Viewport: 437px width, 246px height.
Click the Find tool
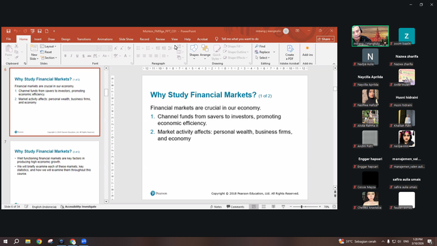point(260,46)
